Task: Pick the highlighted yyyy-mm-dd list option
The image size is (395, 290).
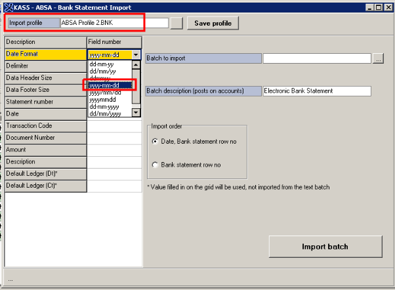Action: [x=109, y=85]
